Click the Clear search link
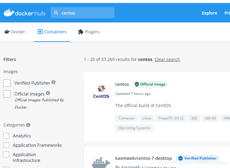The width and height of the screenshot is (230, 168). pos(167,59)
